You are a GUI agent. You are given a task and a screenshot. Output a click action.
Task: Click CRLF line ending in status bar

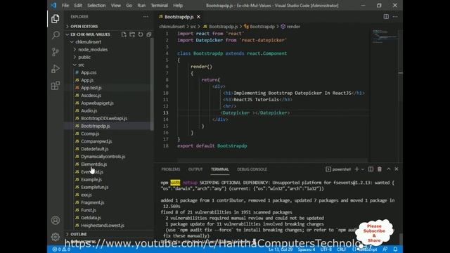click(x=341, y=249)
